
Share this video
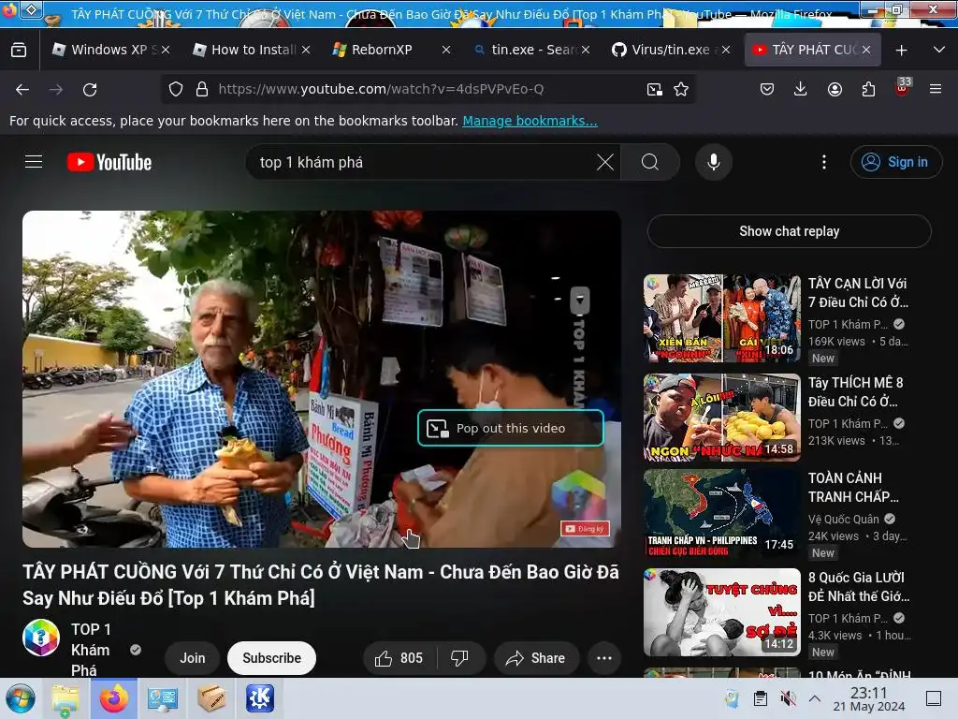point(536,658)
